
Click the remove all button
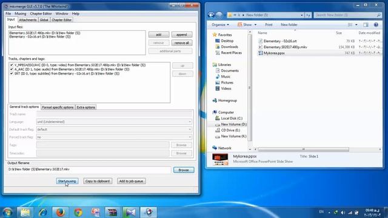182,43
